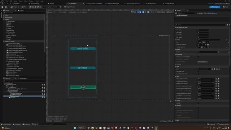Set slot Size to Fill
The width and height of the screenshot is (231, 130).
tap(204, 42)
